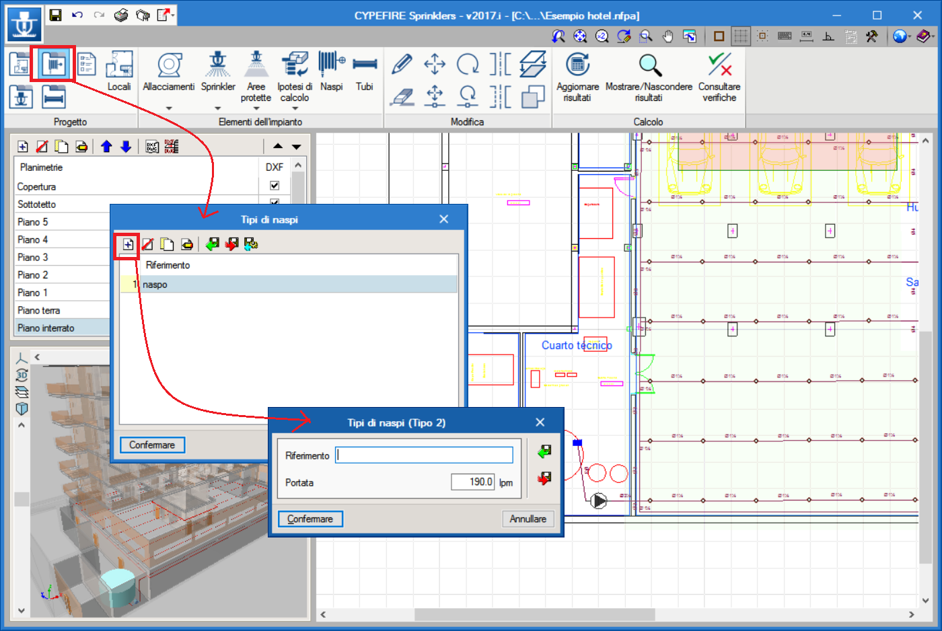
Task: Click Aggiornare risultati
Action: coord(577,76)
